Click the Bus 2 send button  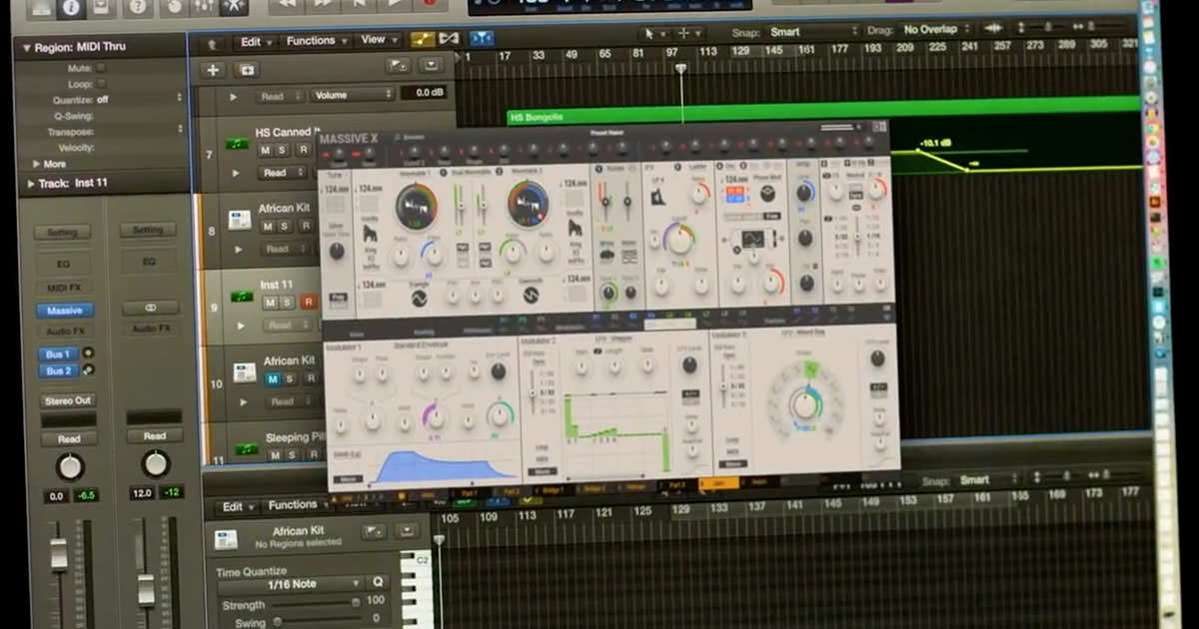tap(58, 371)
